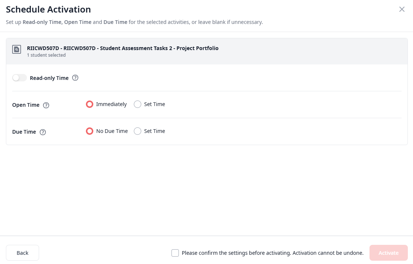Click the Due Time row label

(24, 132)
